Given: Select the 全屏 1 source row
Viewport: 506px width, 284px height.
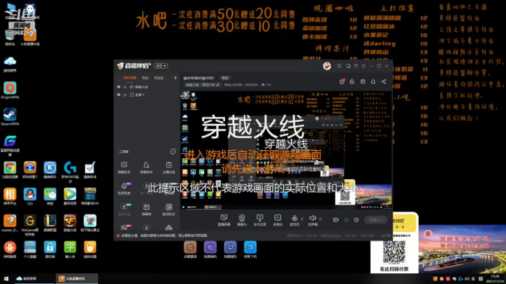Looking at the screenshot, I should pyautogui.click(x=147, y=95).
